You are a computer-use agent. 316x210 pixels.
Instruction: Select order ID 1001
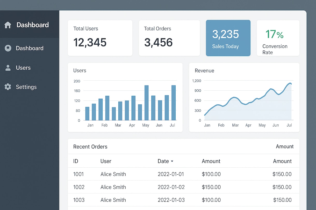(x=78, y=174)
